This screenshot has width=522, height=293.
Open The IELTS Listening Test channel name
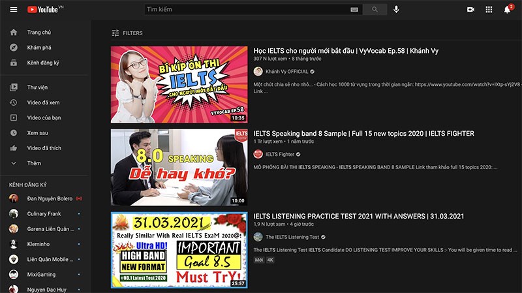tap(292, 237)
